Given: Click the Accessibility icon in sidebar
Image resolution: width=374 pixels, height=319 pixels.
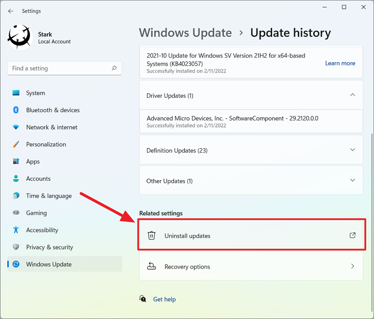Looking at the screenshot, I should point(16,230).
